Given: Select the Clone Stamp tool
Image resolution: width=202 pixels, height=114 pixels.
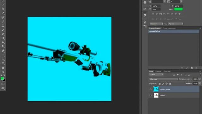Looking at the screenshot, I should (3, 25).
